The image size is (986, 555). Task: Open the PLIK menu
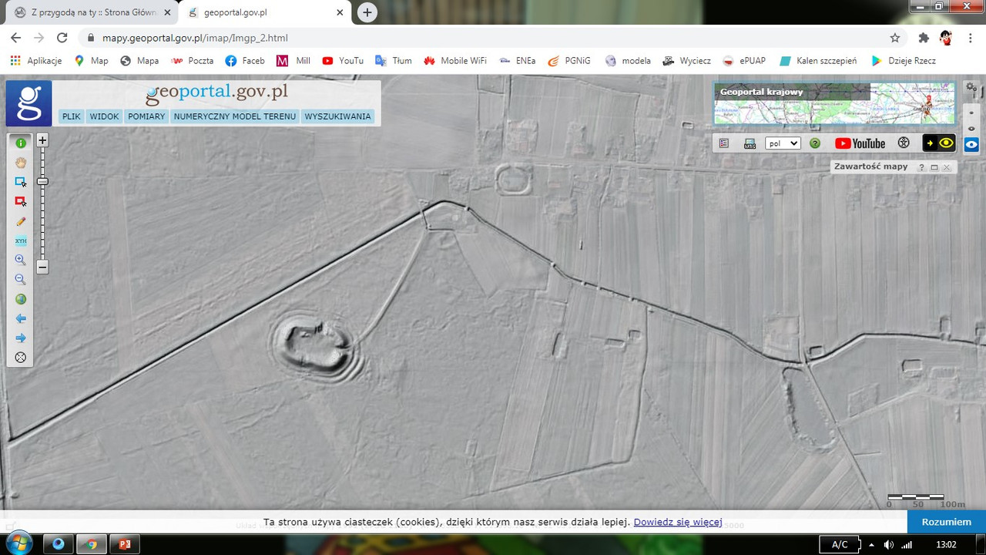click(72, 116)
